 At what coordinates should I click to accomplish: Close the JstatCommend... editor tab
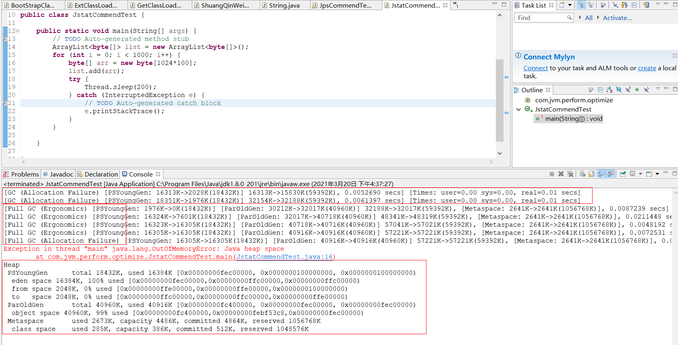pos(445,5)
